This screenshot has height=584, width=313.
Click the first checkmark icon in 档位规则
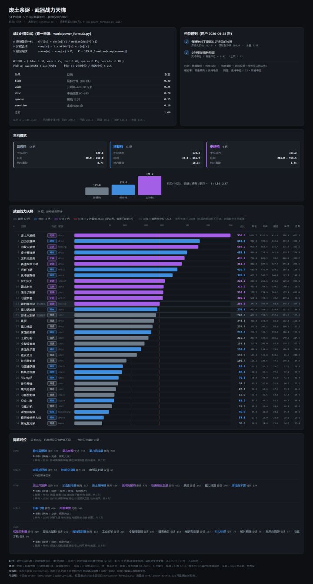[186, 42]
